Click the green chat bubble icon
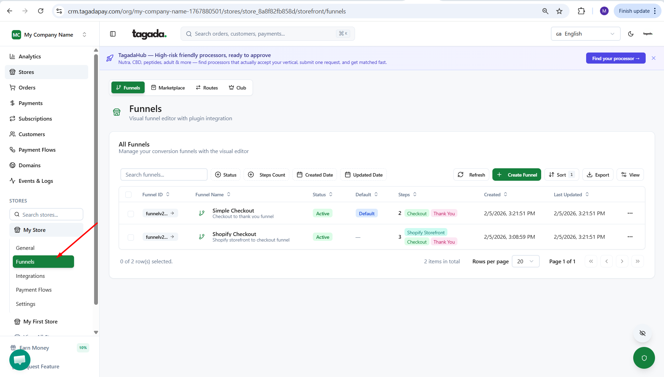 coord(20,359)
